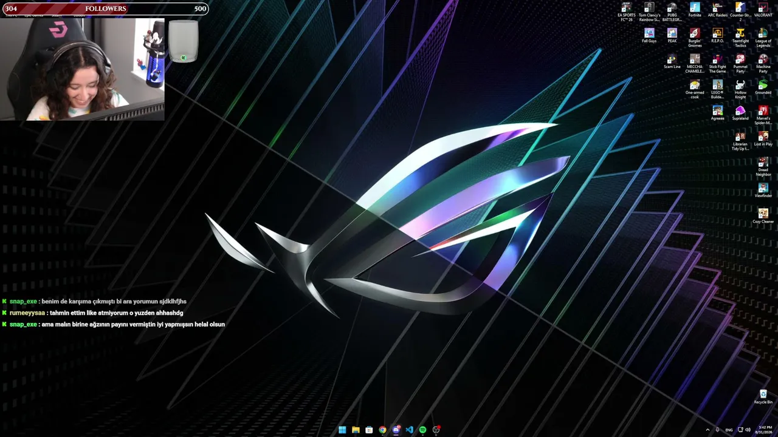Open the ENG language switcher
The image size is (778, 437).
729,430
